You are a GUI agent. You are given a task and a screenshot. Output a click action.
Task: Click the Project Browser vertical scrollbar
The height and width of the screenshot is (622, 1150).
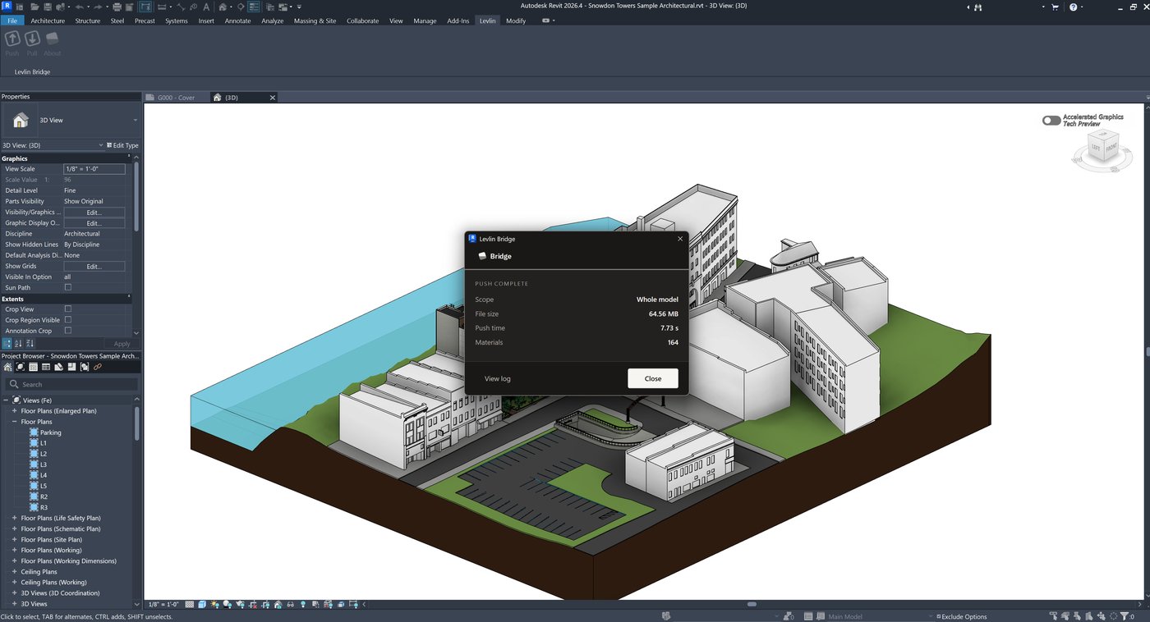(x=136, y=423)
